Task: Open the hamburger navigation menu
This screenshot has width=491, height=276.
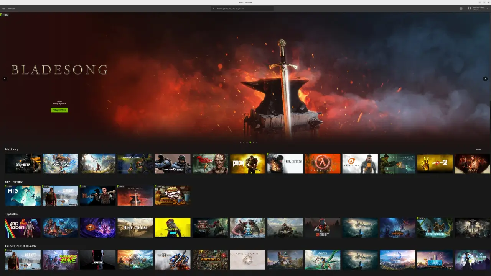Action: click(x=3, y=8)
